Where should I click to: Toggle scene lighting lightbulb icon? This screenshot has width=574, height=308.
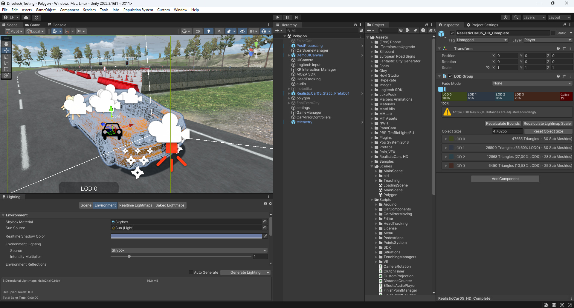pos(209,31)
